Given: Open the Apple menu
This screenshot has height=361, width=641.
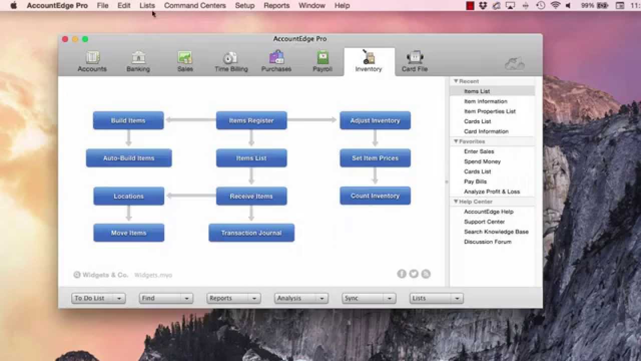Looking at the screenshot, I should pos(14,6).
